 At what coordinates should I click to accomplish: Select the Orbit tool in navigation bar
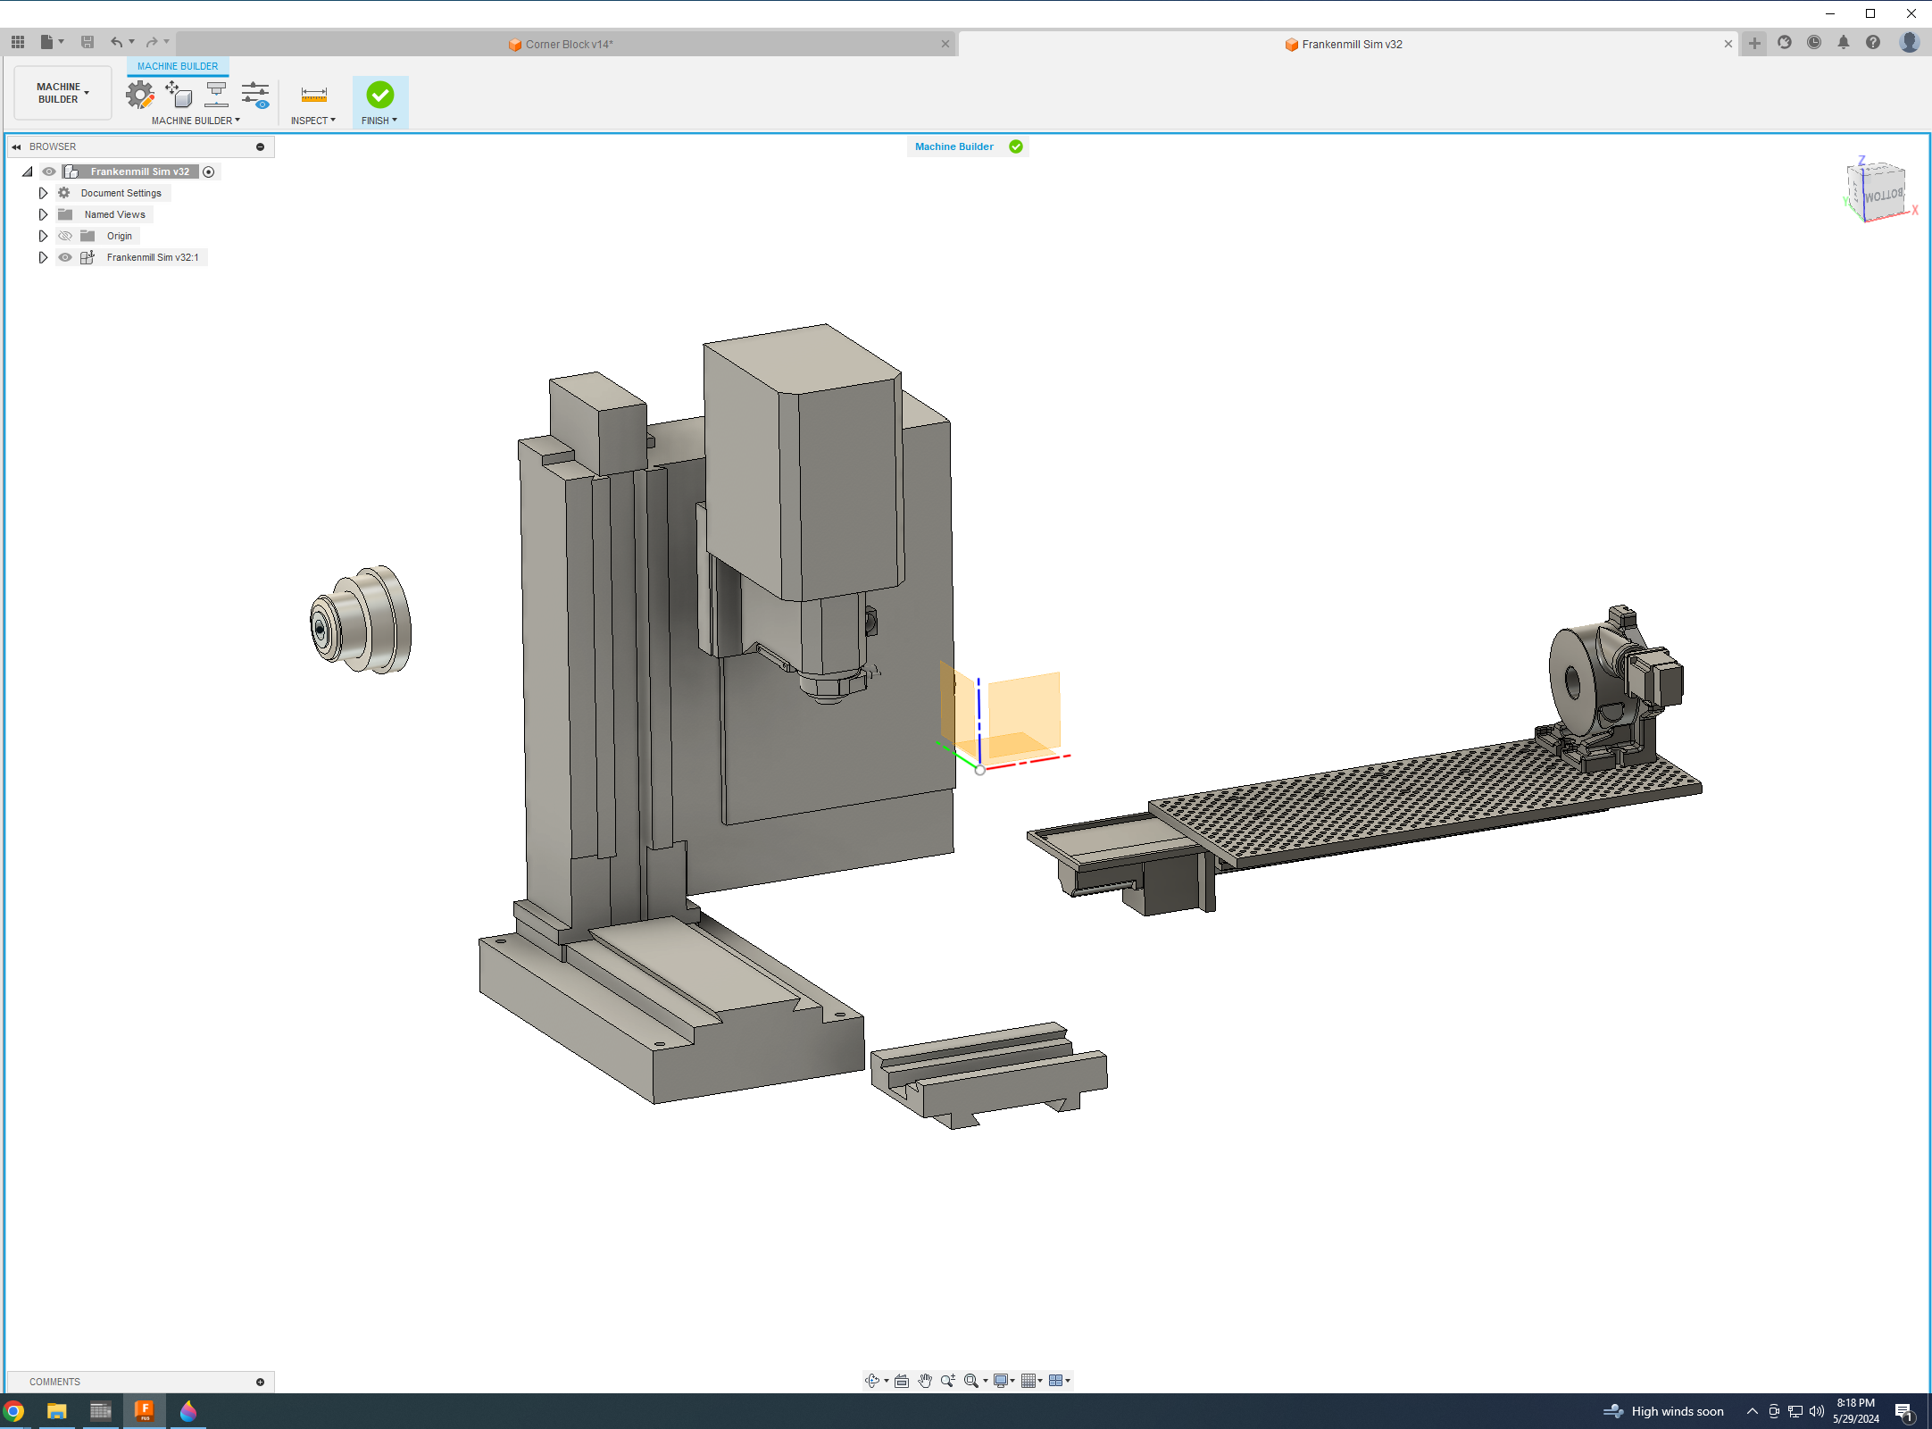coord(873,1380)
